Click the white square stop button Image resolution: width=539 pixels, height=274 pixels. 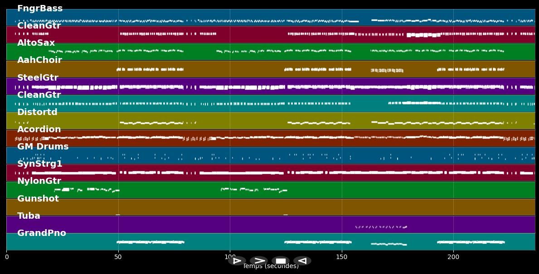point(281,261)
